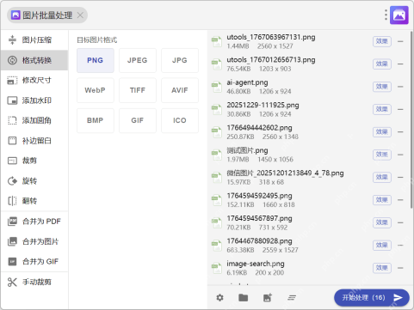The image size is (414, 310).
Task: Remove image-search.png with its minus icon
Action: click(400, 268)
